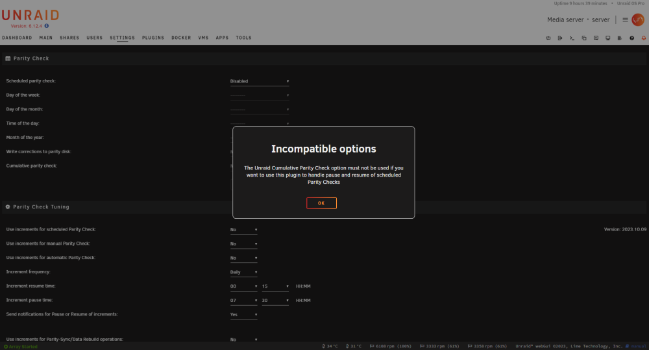Screen dimensions: 649x350
Task: Select the Settings menu item
Action: 122,38
